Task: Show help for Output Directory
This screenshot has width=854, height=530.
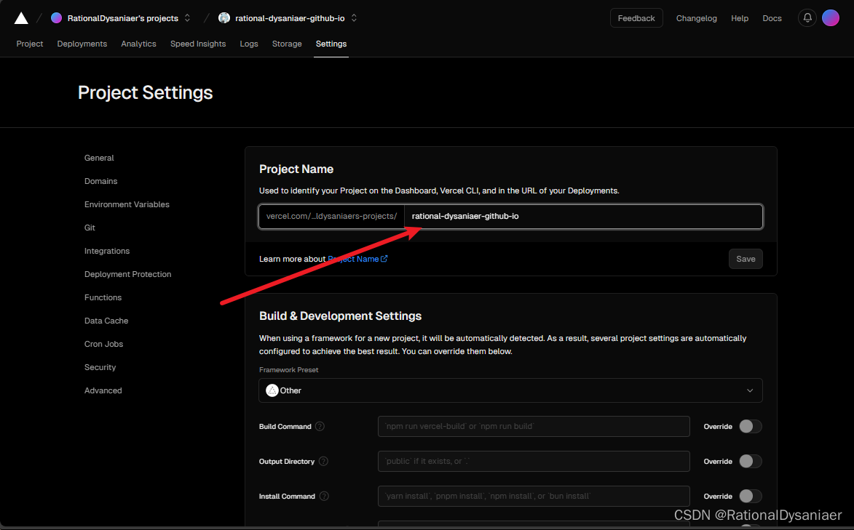Action: coord(323,462)
